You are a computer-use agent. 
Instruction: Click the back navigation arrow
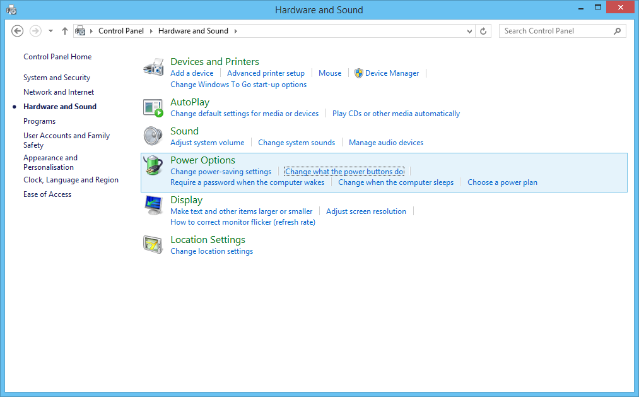[x=17, y=30]
